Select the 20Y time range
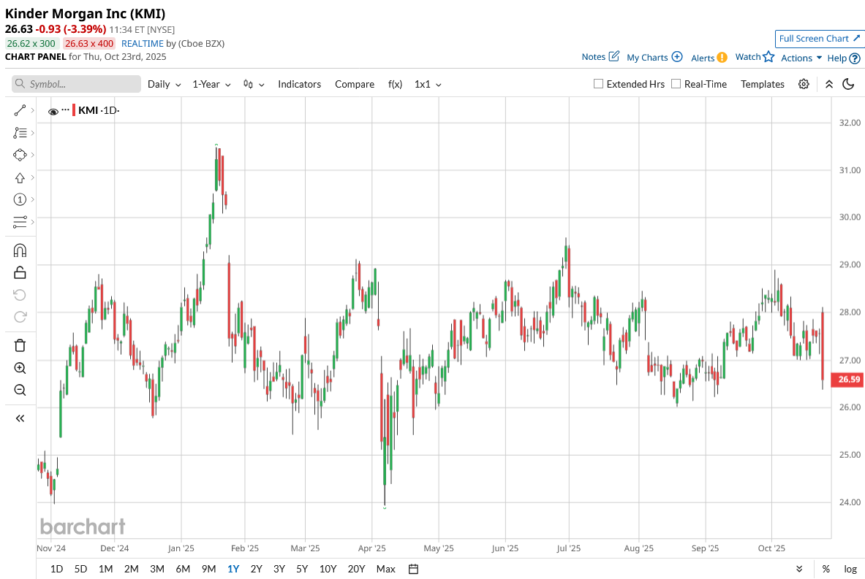 click(356, 569)
